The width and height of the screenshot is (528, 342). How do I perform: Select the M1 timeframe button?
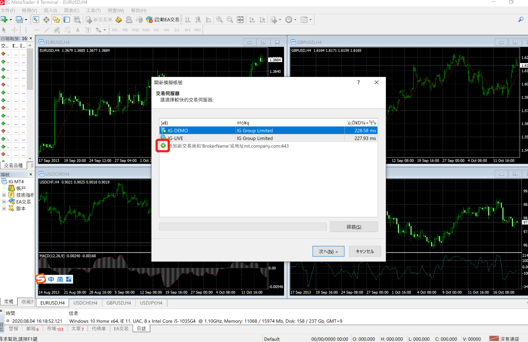point(115,30)
